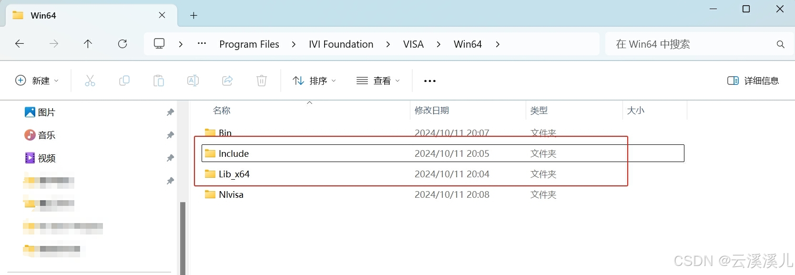
Task: Paste from the clipboard icon
Action: pyautogui.click(x=159, y=81)
